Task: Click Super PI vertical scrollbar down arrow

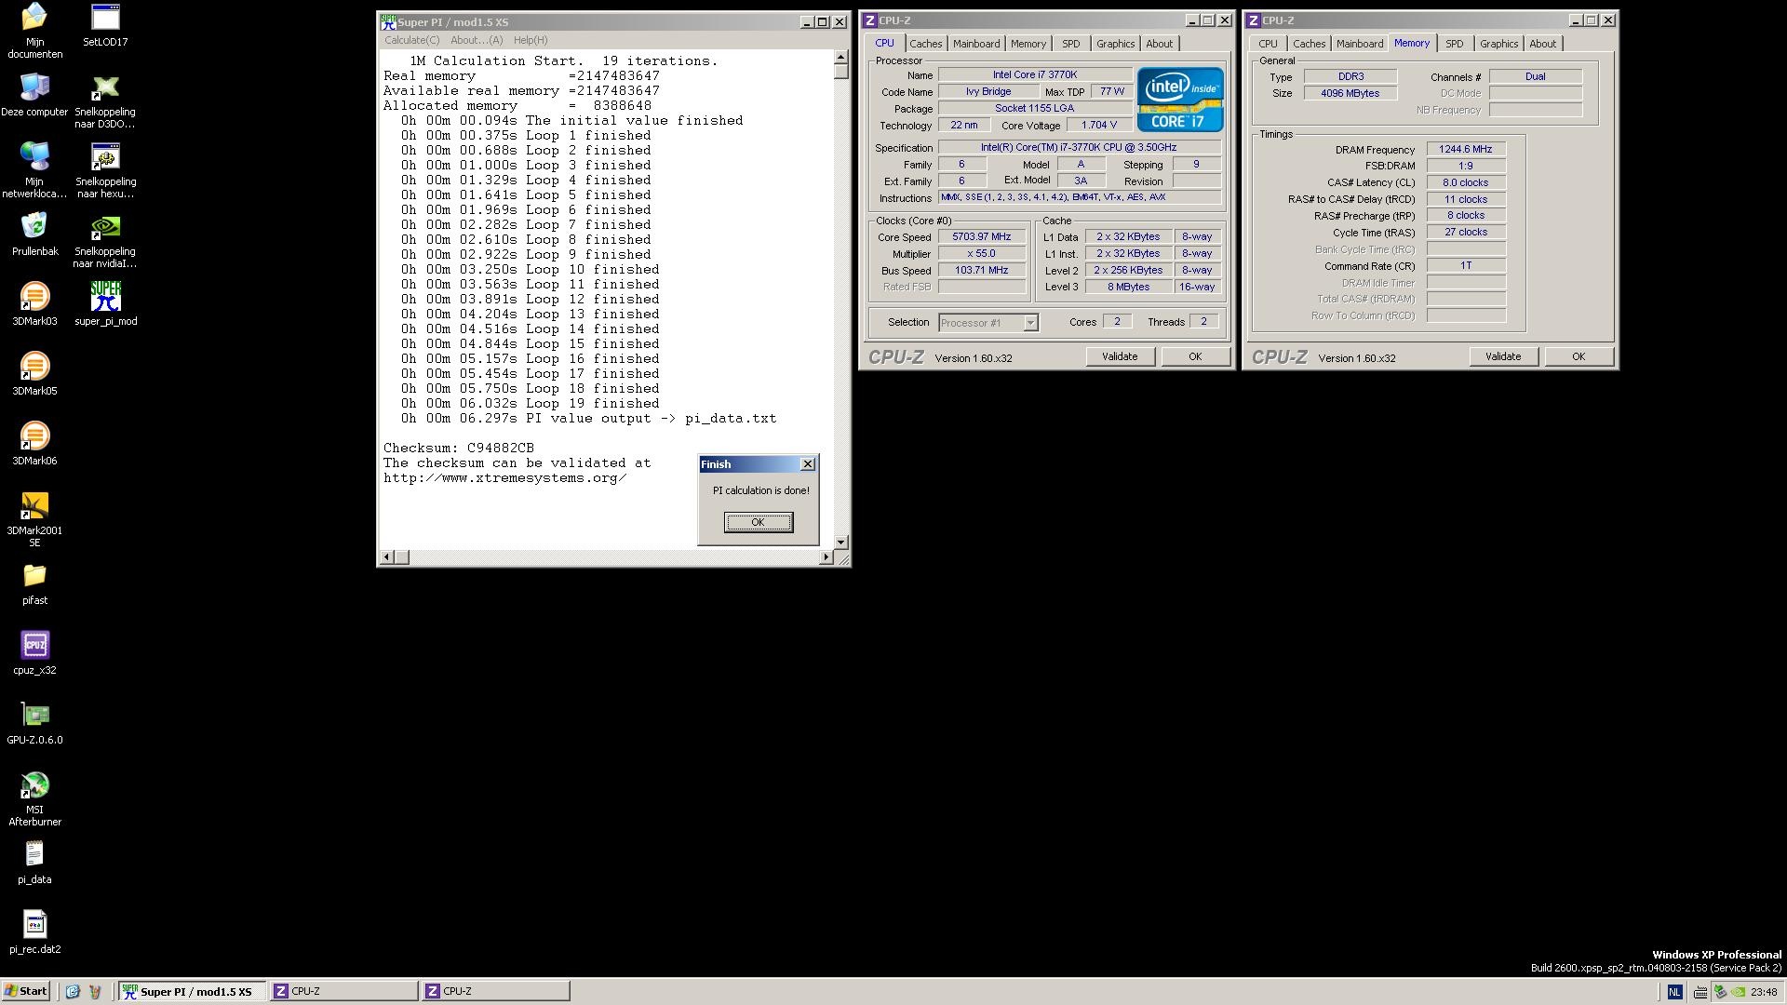Action: tap(841, 542)
